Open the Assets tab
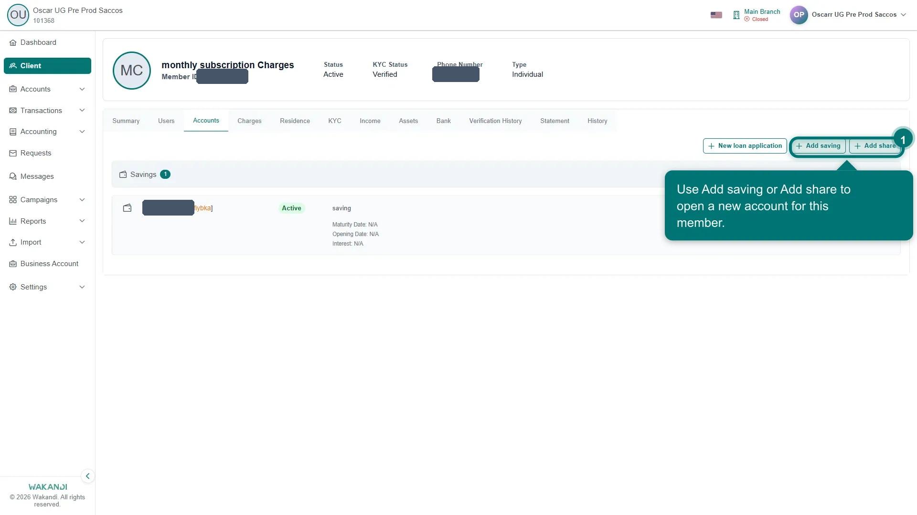This screenshot has width=917, height=515. pyautogui.click(x=408, y=121)
